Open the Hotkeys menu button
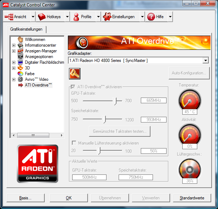Image resolution: width=218 pixels, height=209 pixels. (x=50, y=17)
